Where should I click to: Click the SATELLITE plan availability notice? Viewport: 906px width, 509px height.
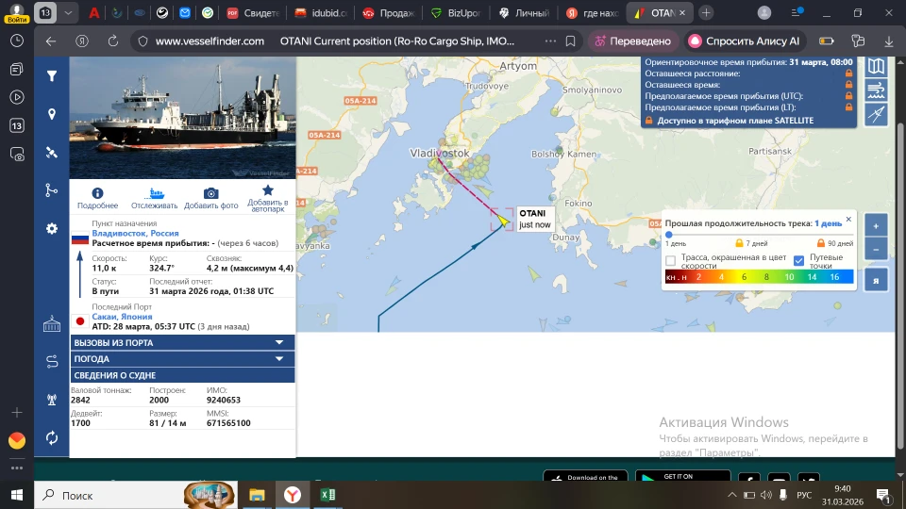coord(730,121)
